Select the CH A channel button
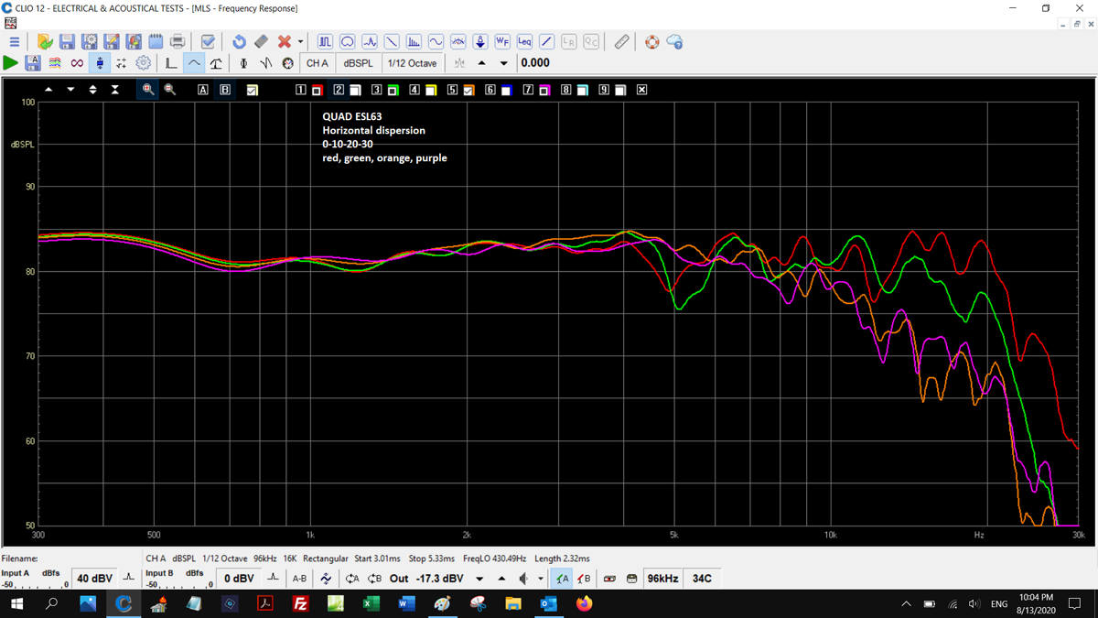The width and height of the screenshot is (1098, 618). 318,63
